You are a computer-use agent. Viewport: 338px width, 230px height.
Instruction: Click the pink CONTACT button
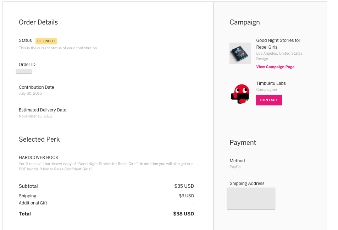[x=269, y=100]
